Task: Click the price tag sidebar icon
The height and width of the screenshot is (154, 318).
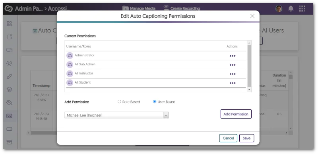Action: 9,103
